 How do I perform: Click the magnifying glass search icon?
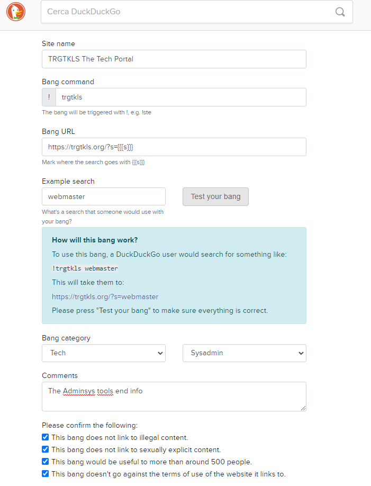tap(340, 12)
